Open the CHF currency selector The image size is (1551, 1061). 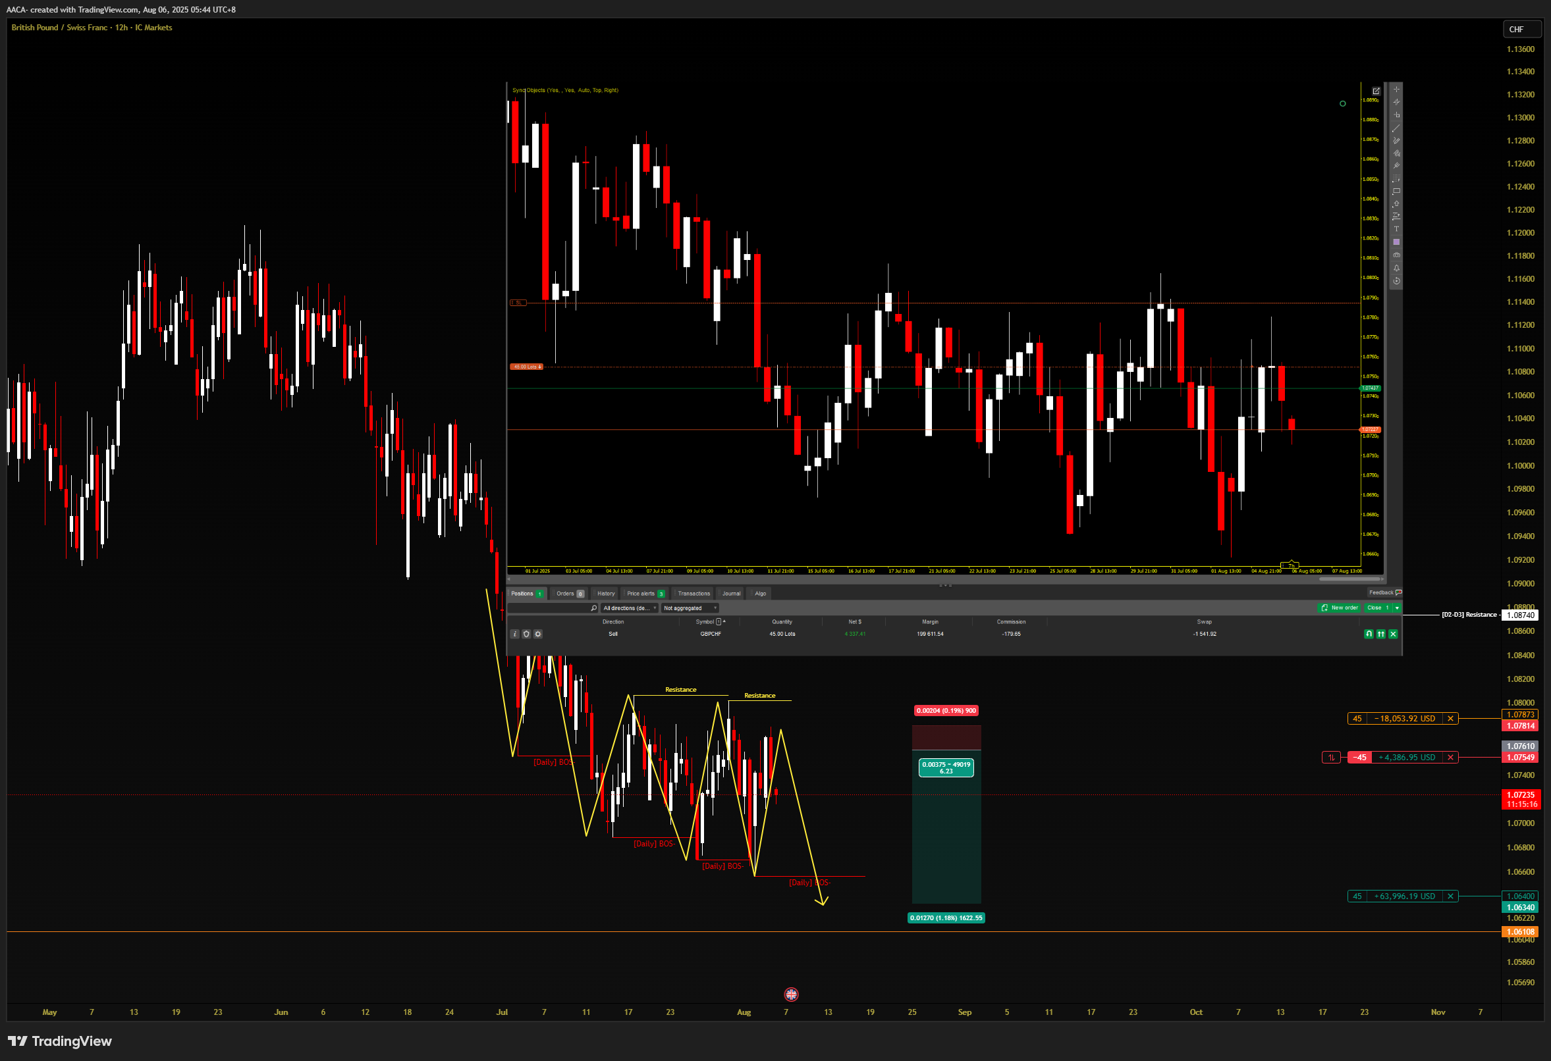pos(1521,30)
